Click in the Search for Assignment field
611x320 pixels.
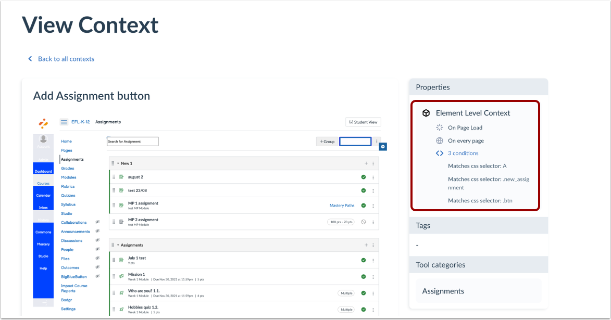(132, 142)
